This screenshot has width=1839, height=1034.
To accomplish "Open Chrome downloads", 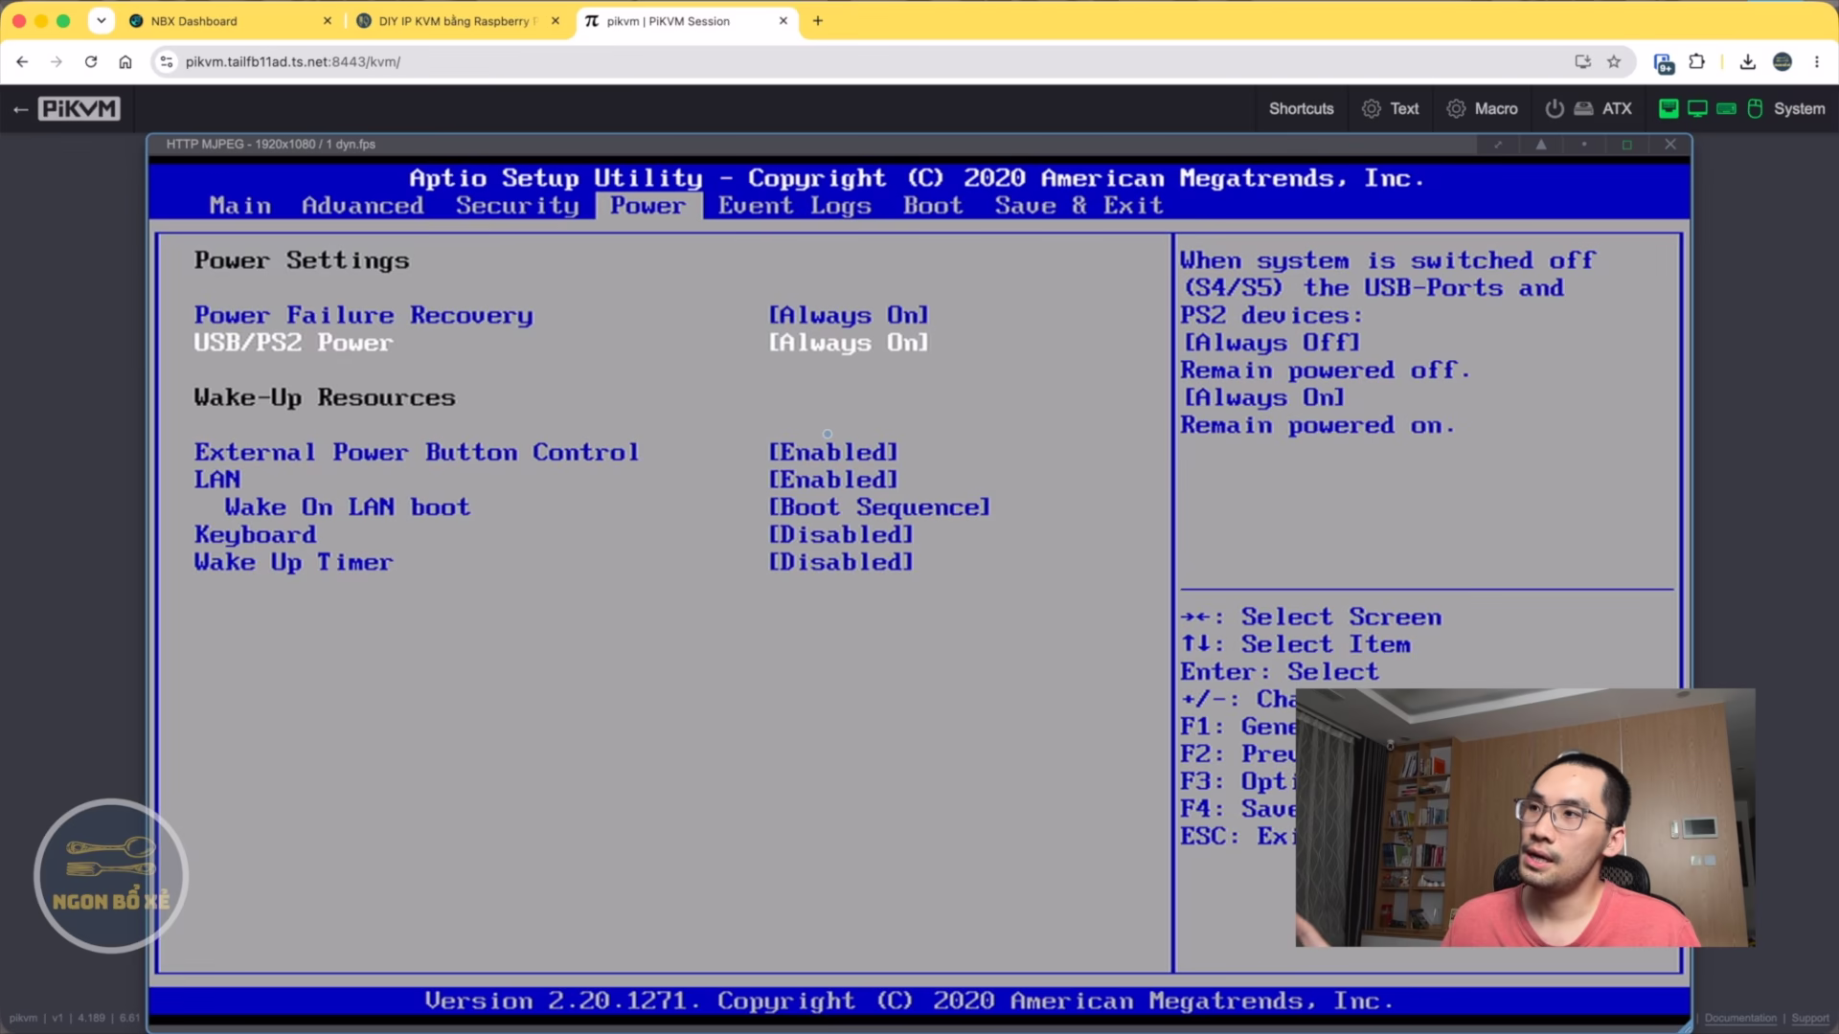I will (x=1747, y=61).
